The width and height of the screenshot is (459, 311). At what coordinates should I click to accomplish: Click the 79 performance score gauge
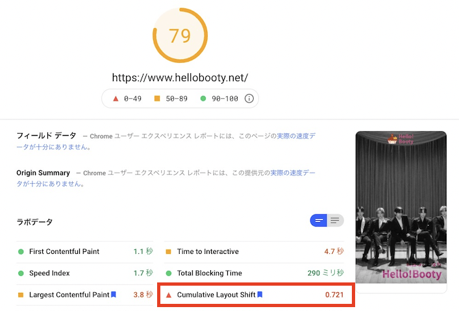click(180, 35)
